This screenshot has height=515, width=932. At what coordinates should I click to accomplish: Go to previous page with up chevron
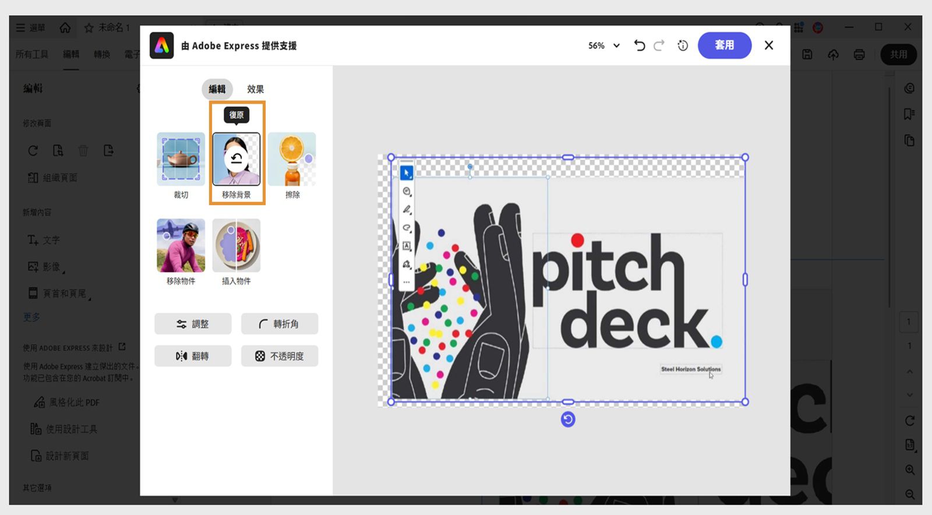[x=910, y=371]
